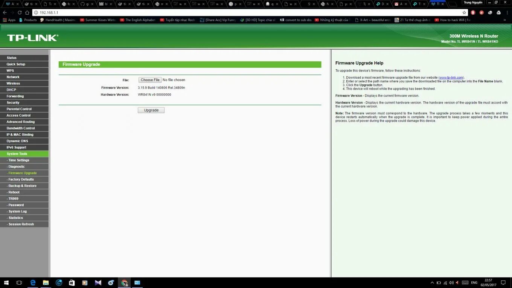Go to Parental Control

[24, 109]
